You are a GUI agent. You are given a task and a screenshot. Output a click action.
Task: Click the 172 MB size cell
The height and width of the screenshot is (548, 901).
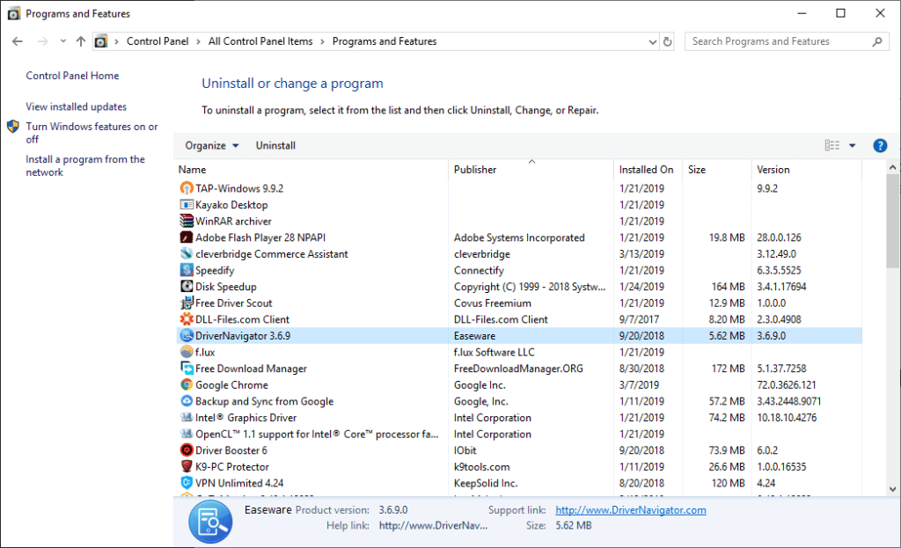(728, 369)
